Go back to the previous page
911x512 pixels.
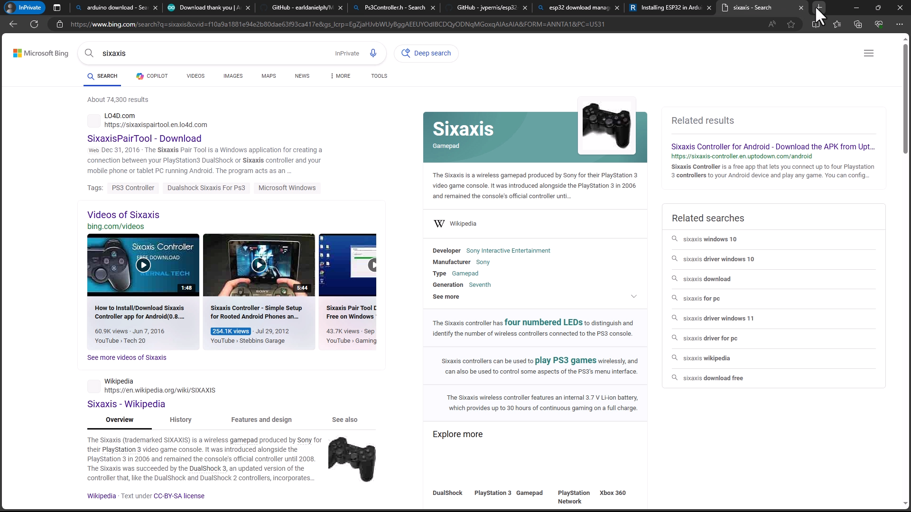click(13, 24)
